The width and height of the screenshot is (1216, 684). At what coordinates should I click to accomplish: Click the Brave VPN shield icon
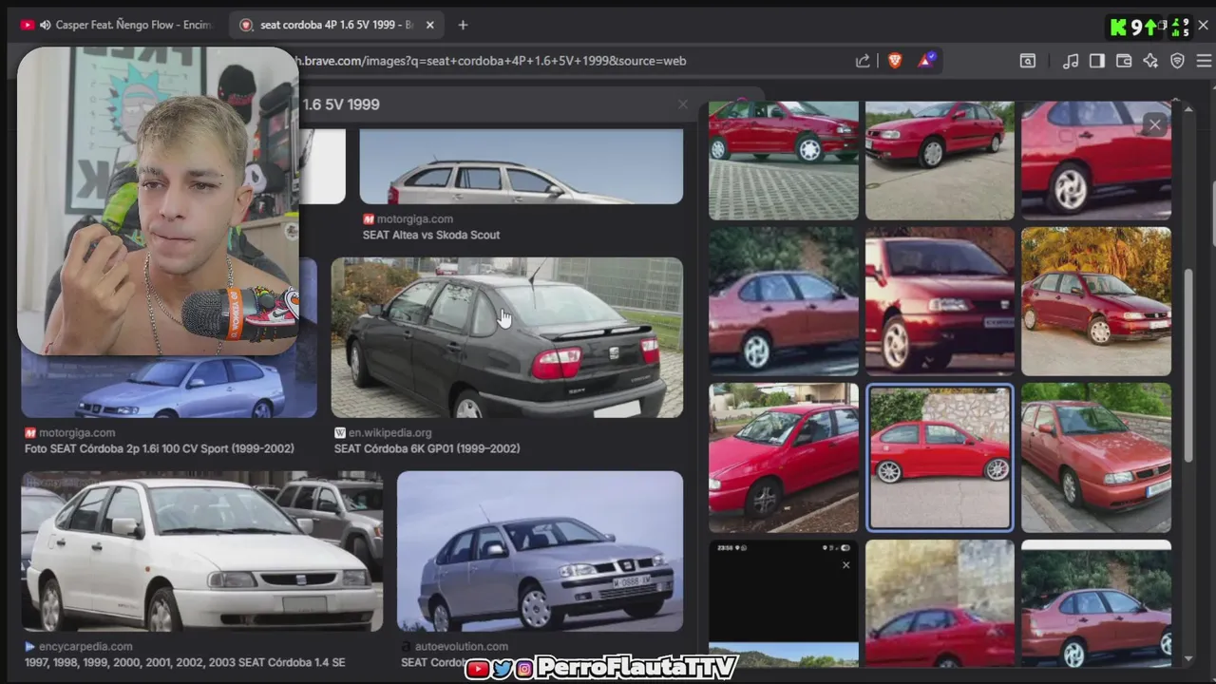coord(1177,61)
